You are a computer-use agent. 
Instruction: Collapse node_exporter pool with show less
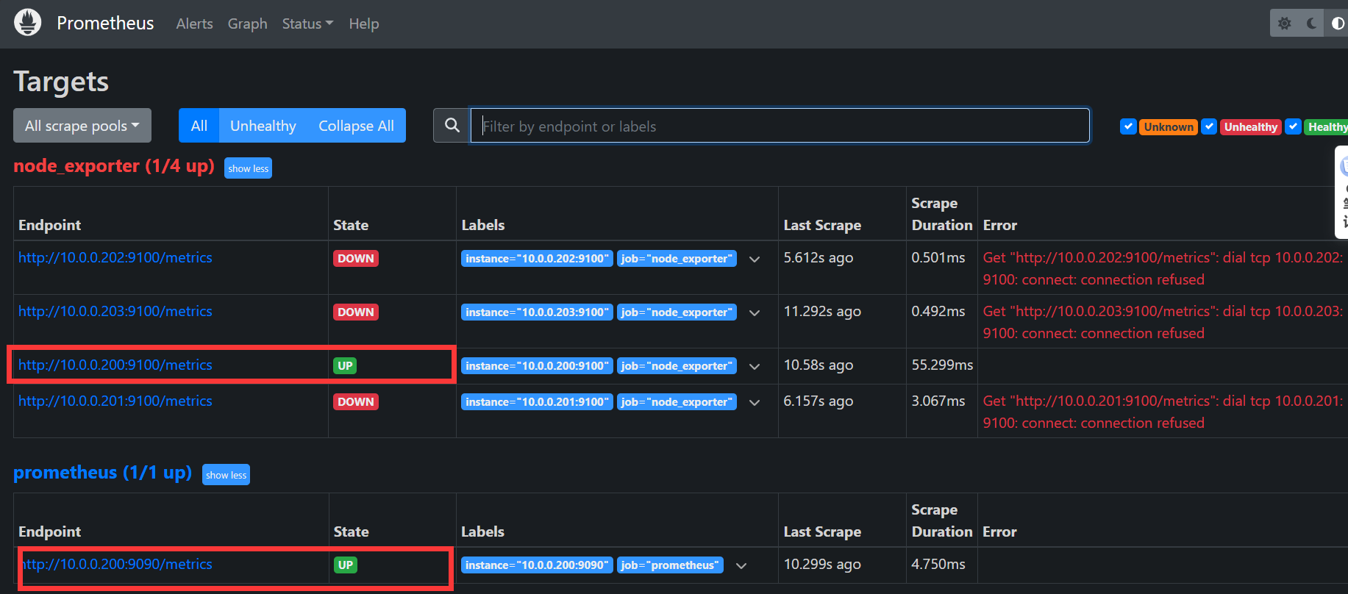click(249, 168)
